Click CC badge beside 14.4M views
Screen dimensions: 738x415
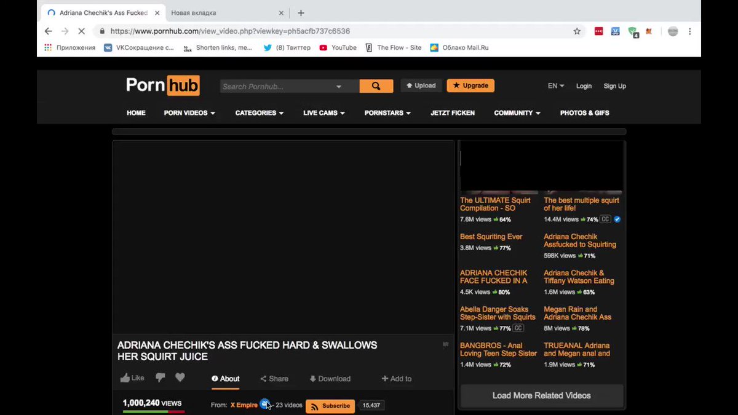click(x=606, y=219)
